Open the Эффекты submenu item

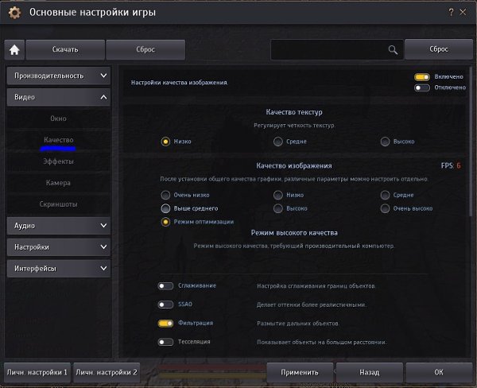[x=58, y=161]
